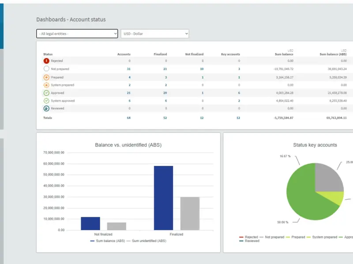353x264 pixels.
Task: Open Totals not finalized count 12
Action: click(x=202, y=118)
